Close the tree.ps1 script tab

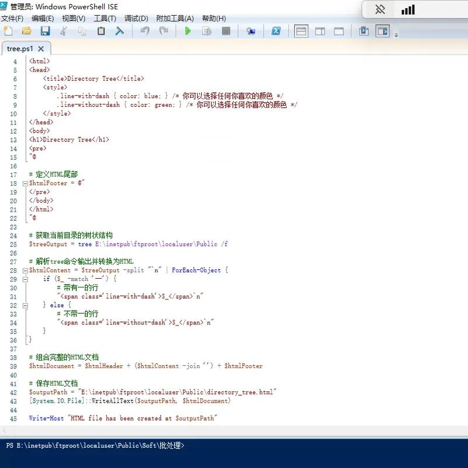41,49
